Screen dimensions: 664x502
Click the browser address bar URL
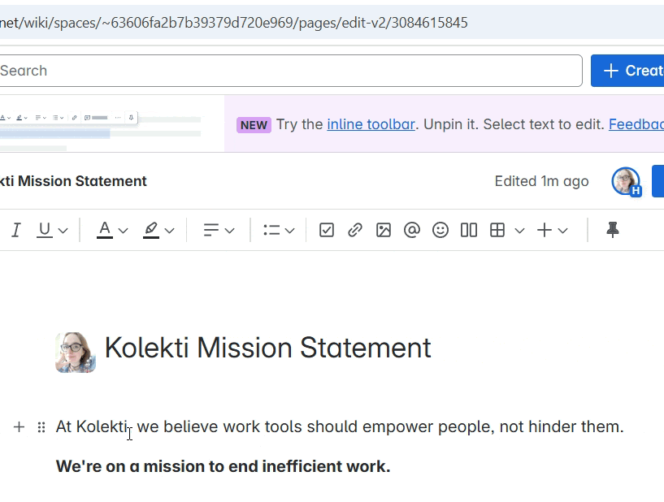[x=234, y=23]
